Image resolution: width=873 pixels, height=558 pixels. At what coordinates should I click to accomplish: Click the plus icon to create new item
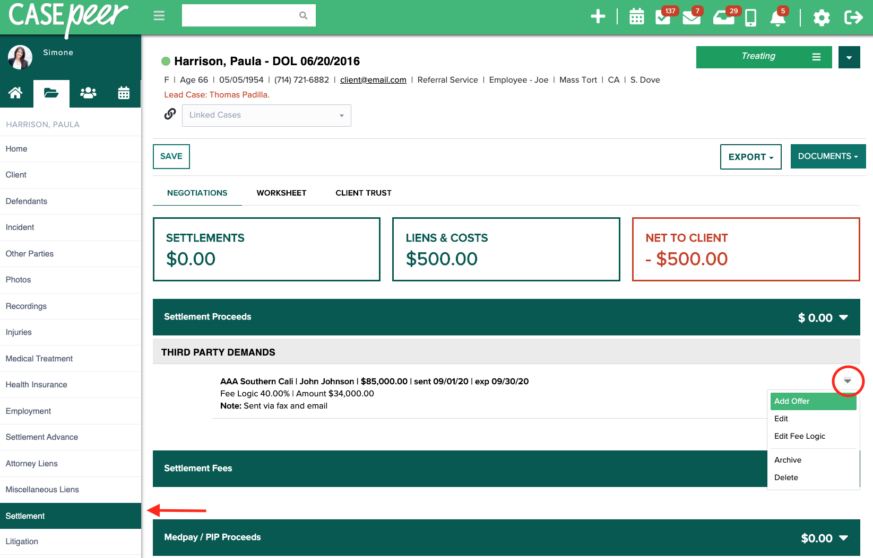coord(598,16)
